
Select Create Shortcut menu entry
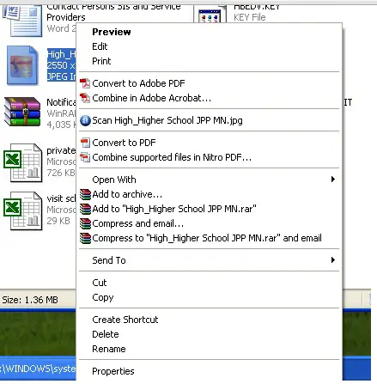(125, 320)
